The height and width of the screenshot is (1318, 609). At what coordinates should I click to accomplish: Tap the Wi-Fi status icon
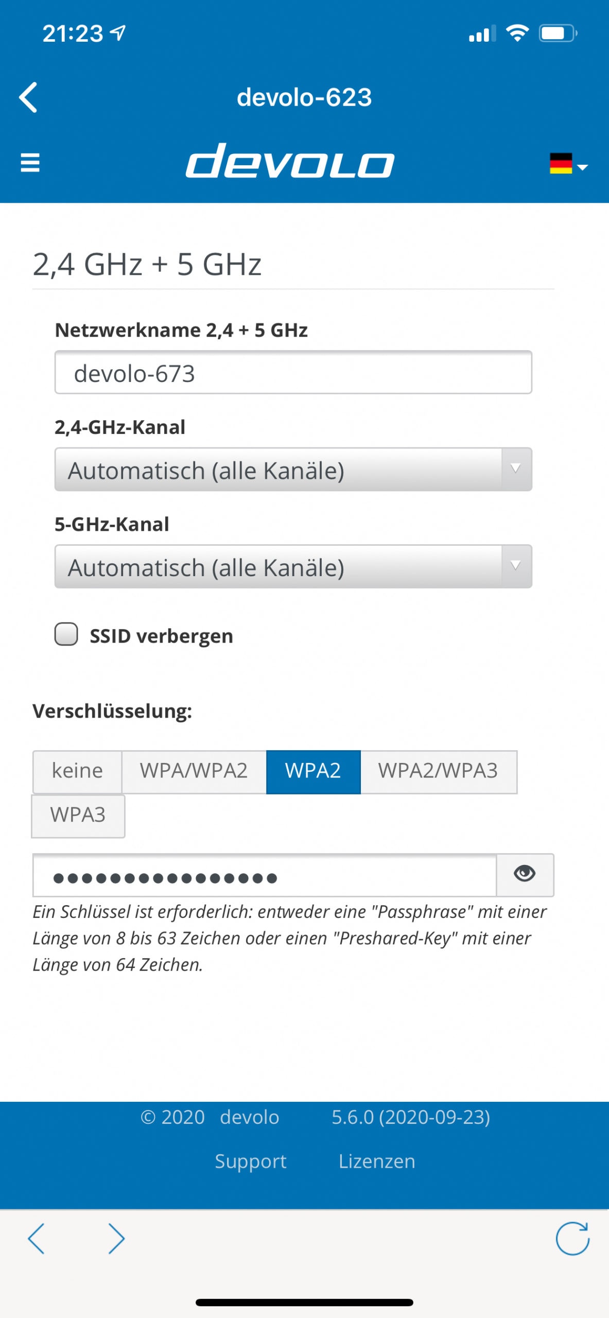coord(517,33)
